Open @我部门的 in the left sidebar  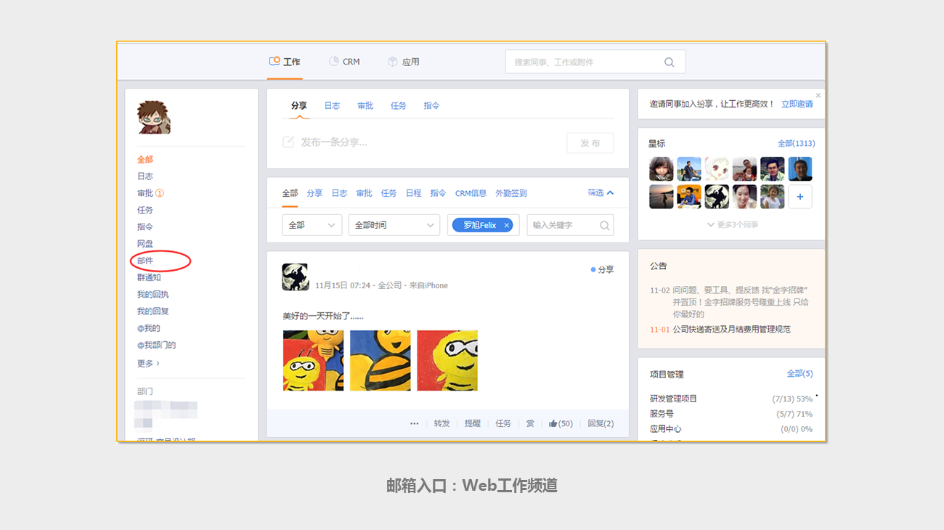point(157,345)
